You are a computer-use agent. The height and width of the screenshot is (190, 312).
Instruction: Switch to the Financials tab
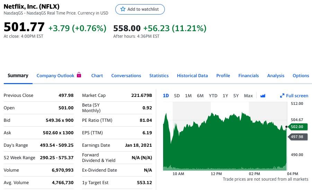pos(249,75)
